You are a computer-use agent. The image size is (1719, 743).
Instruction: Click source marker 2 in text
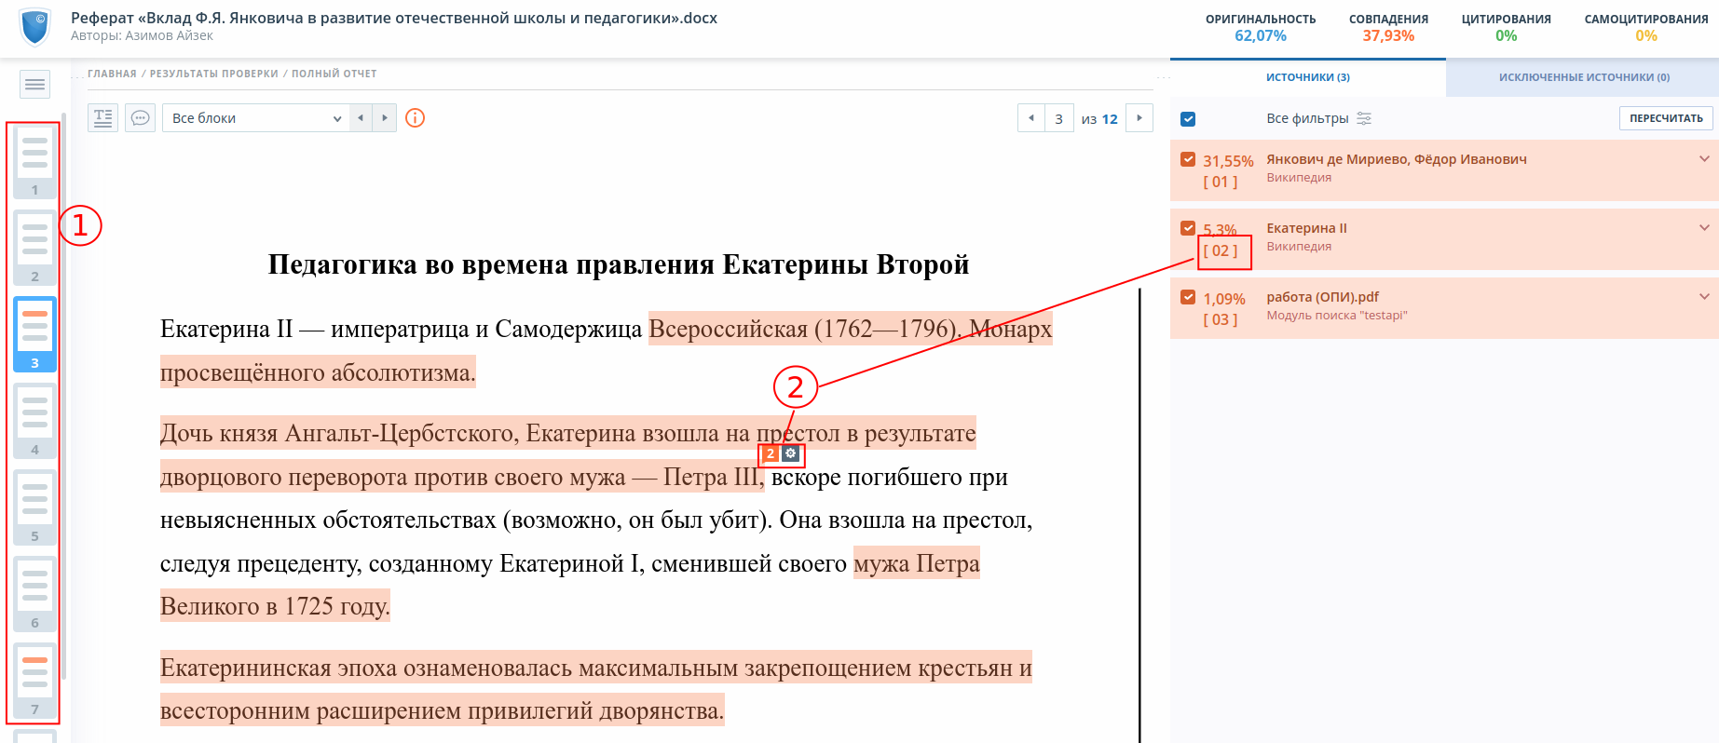[770, 453]
